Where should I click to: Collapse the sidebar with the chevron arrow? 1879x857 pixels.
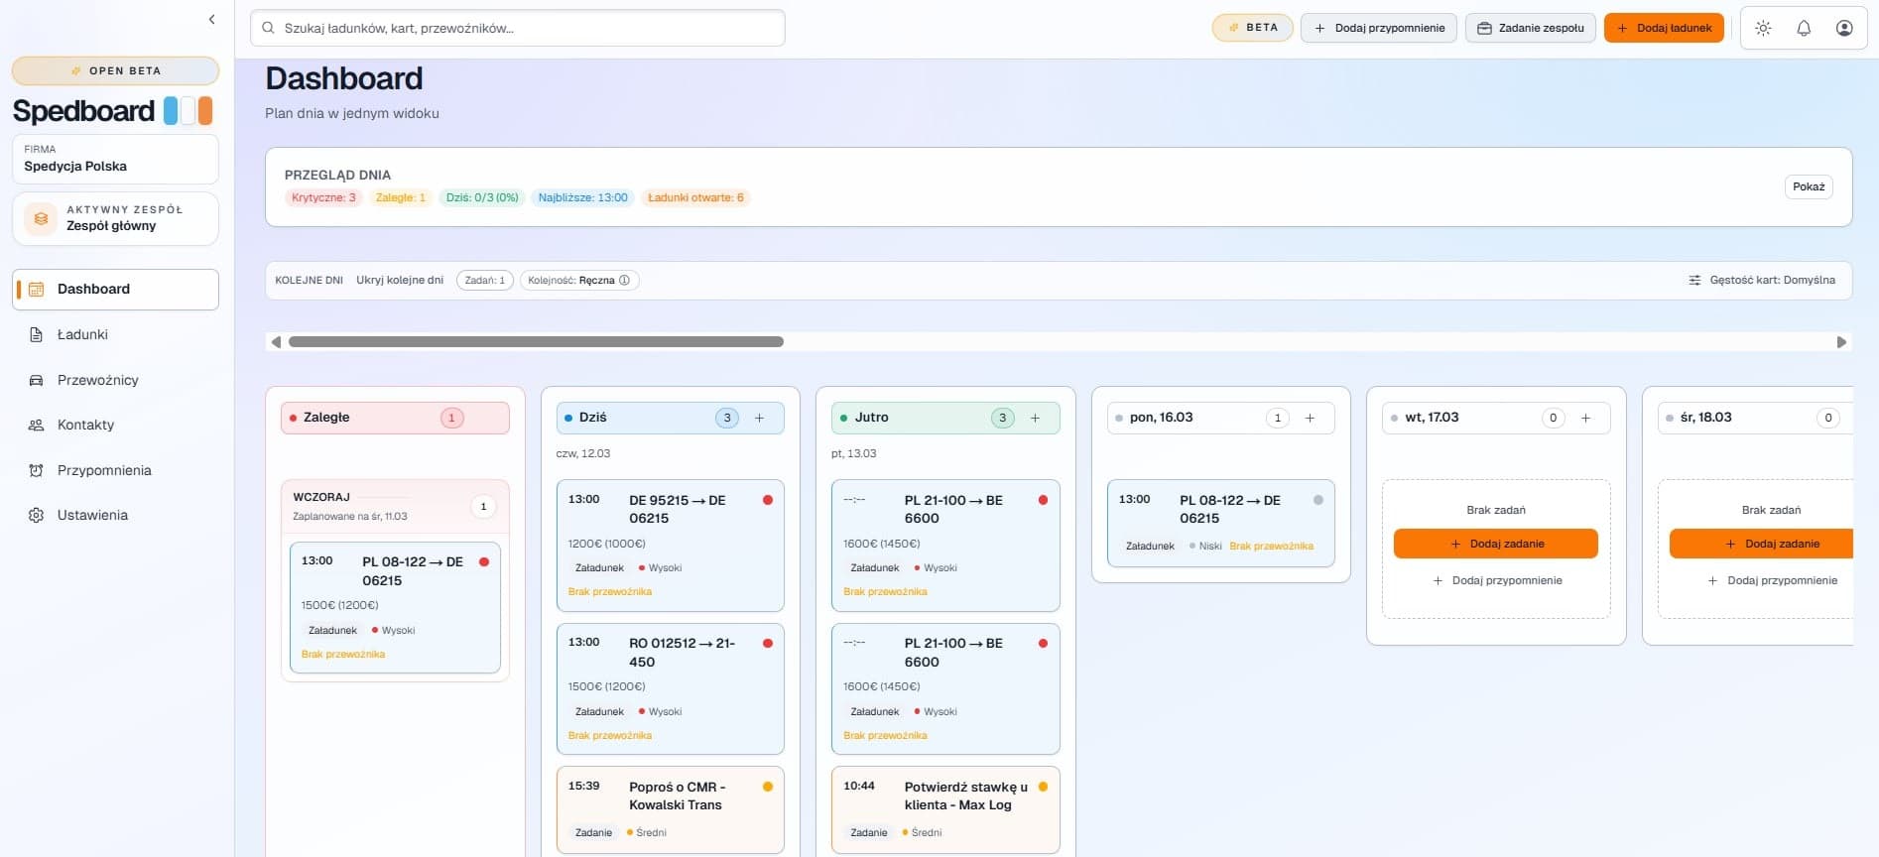coord(211,19)
